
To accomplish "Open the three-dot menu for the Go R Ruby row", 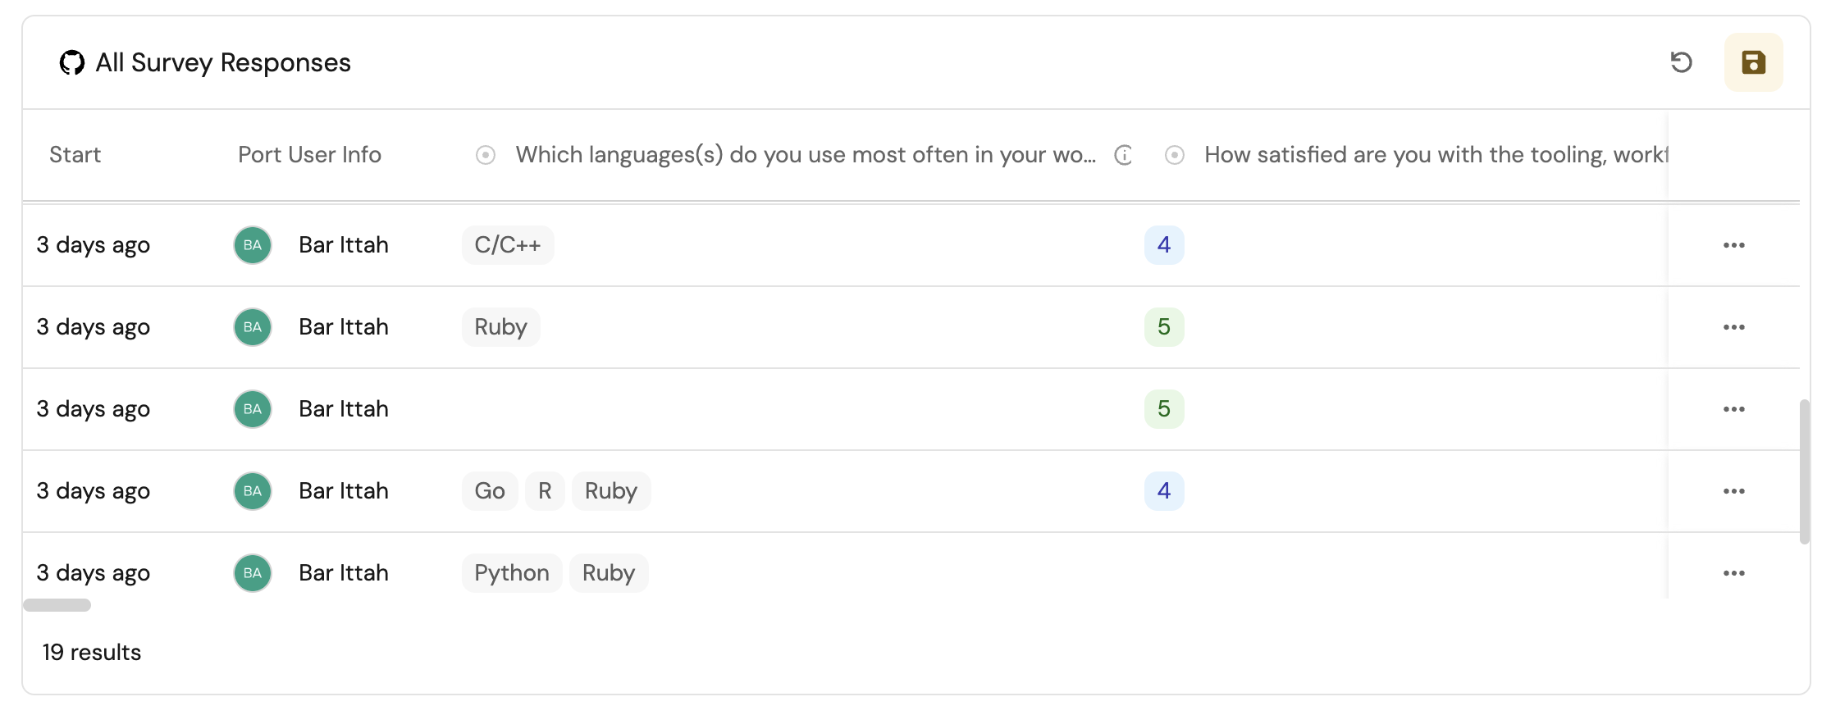I will (1733, 491).
